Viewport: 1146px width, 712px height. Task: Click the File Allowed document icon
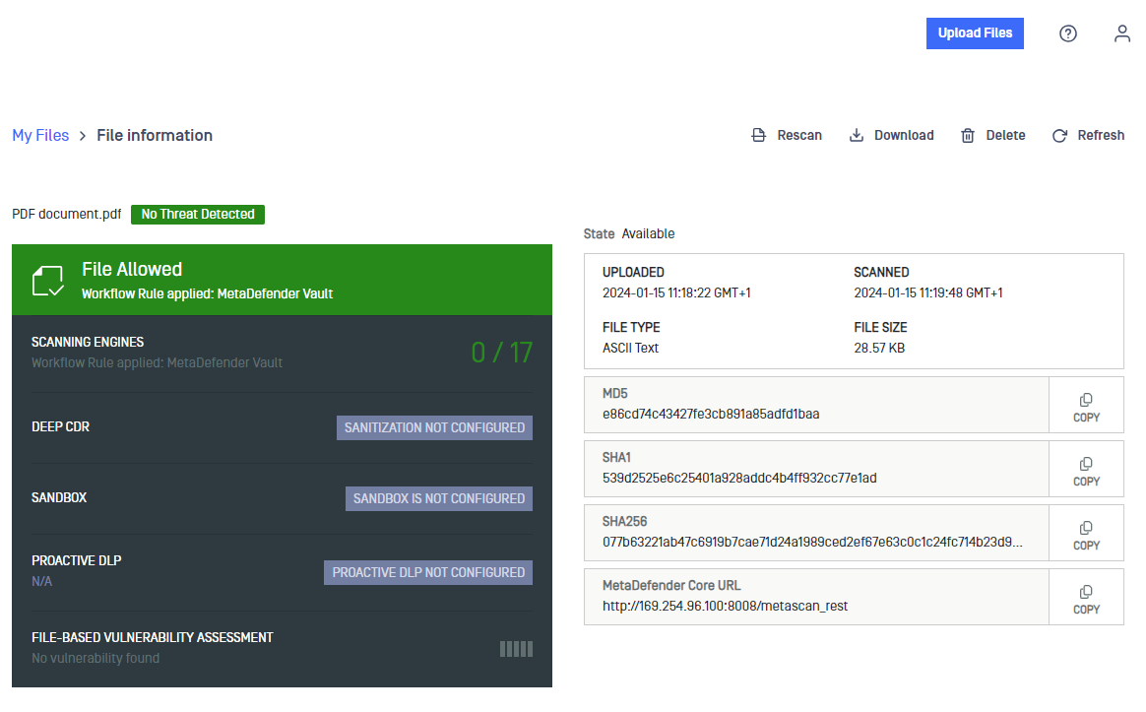(x=48, y=281)
